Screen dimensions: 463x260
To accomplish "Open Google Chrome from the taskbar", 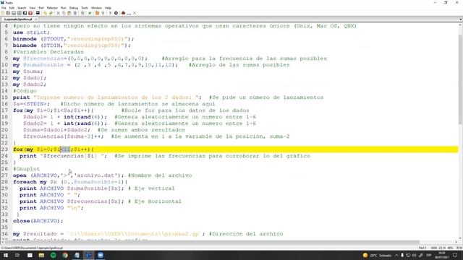I will click(x=65, y=255).
